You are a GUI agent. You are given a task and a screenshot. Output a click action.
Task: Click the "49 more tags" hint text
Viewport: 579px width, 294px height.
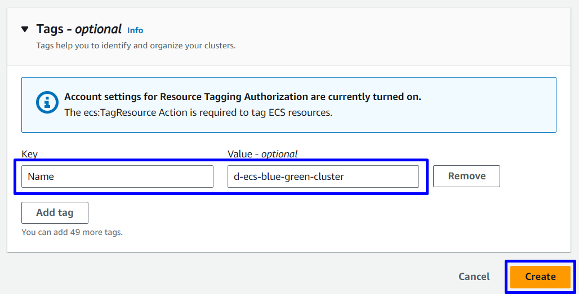pyautogui.click(x=72, y=232)
